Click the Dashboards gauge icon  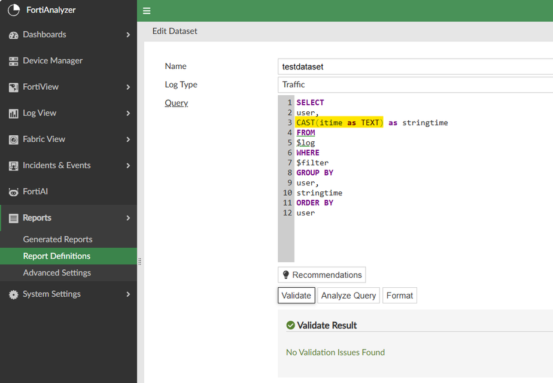[x=13, y=35]
